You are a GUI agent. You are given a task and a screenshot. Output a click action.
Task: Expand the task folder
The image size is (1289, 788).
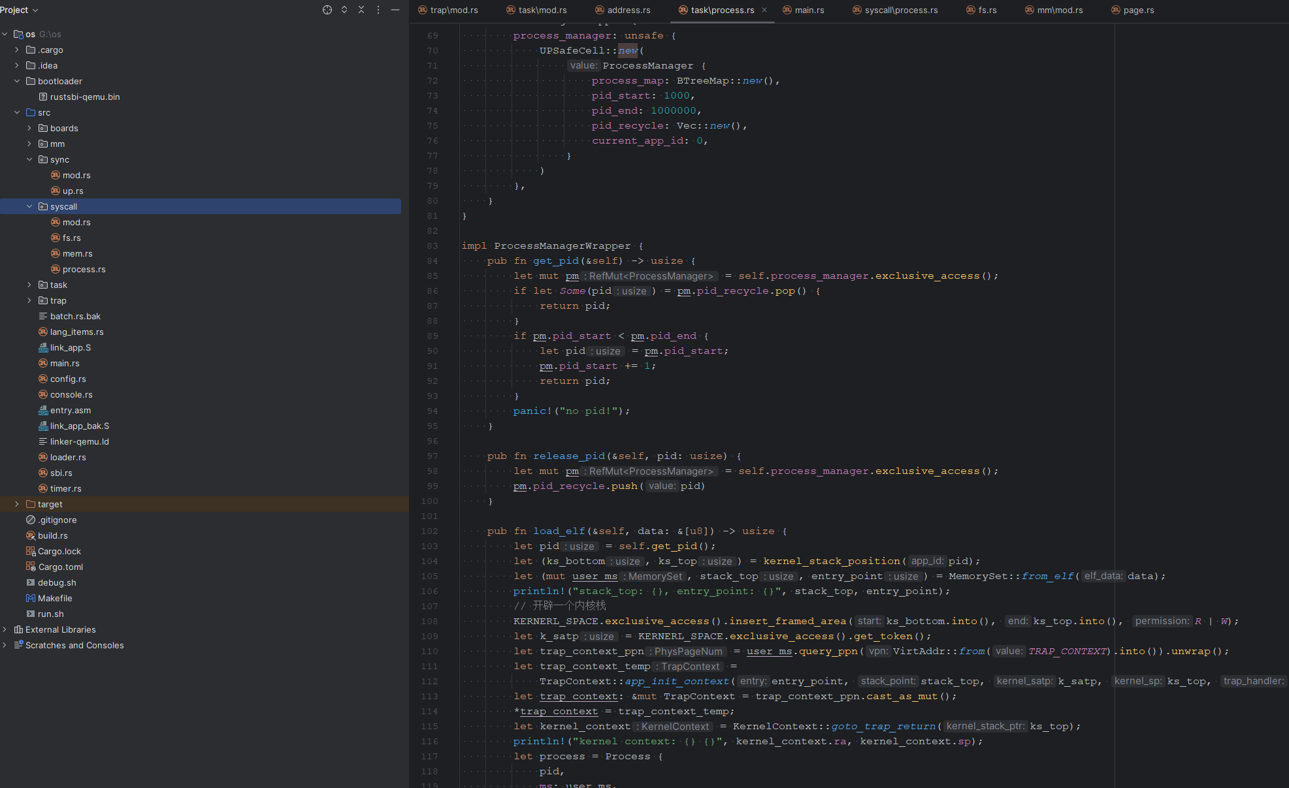tap(29, 285)
